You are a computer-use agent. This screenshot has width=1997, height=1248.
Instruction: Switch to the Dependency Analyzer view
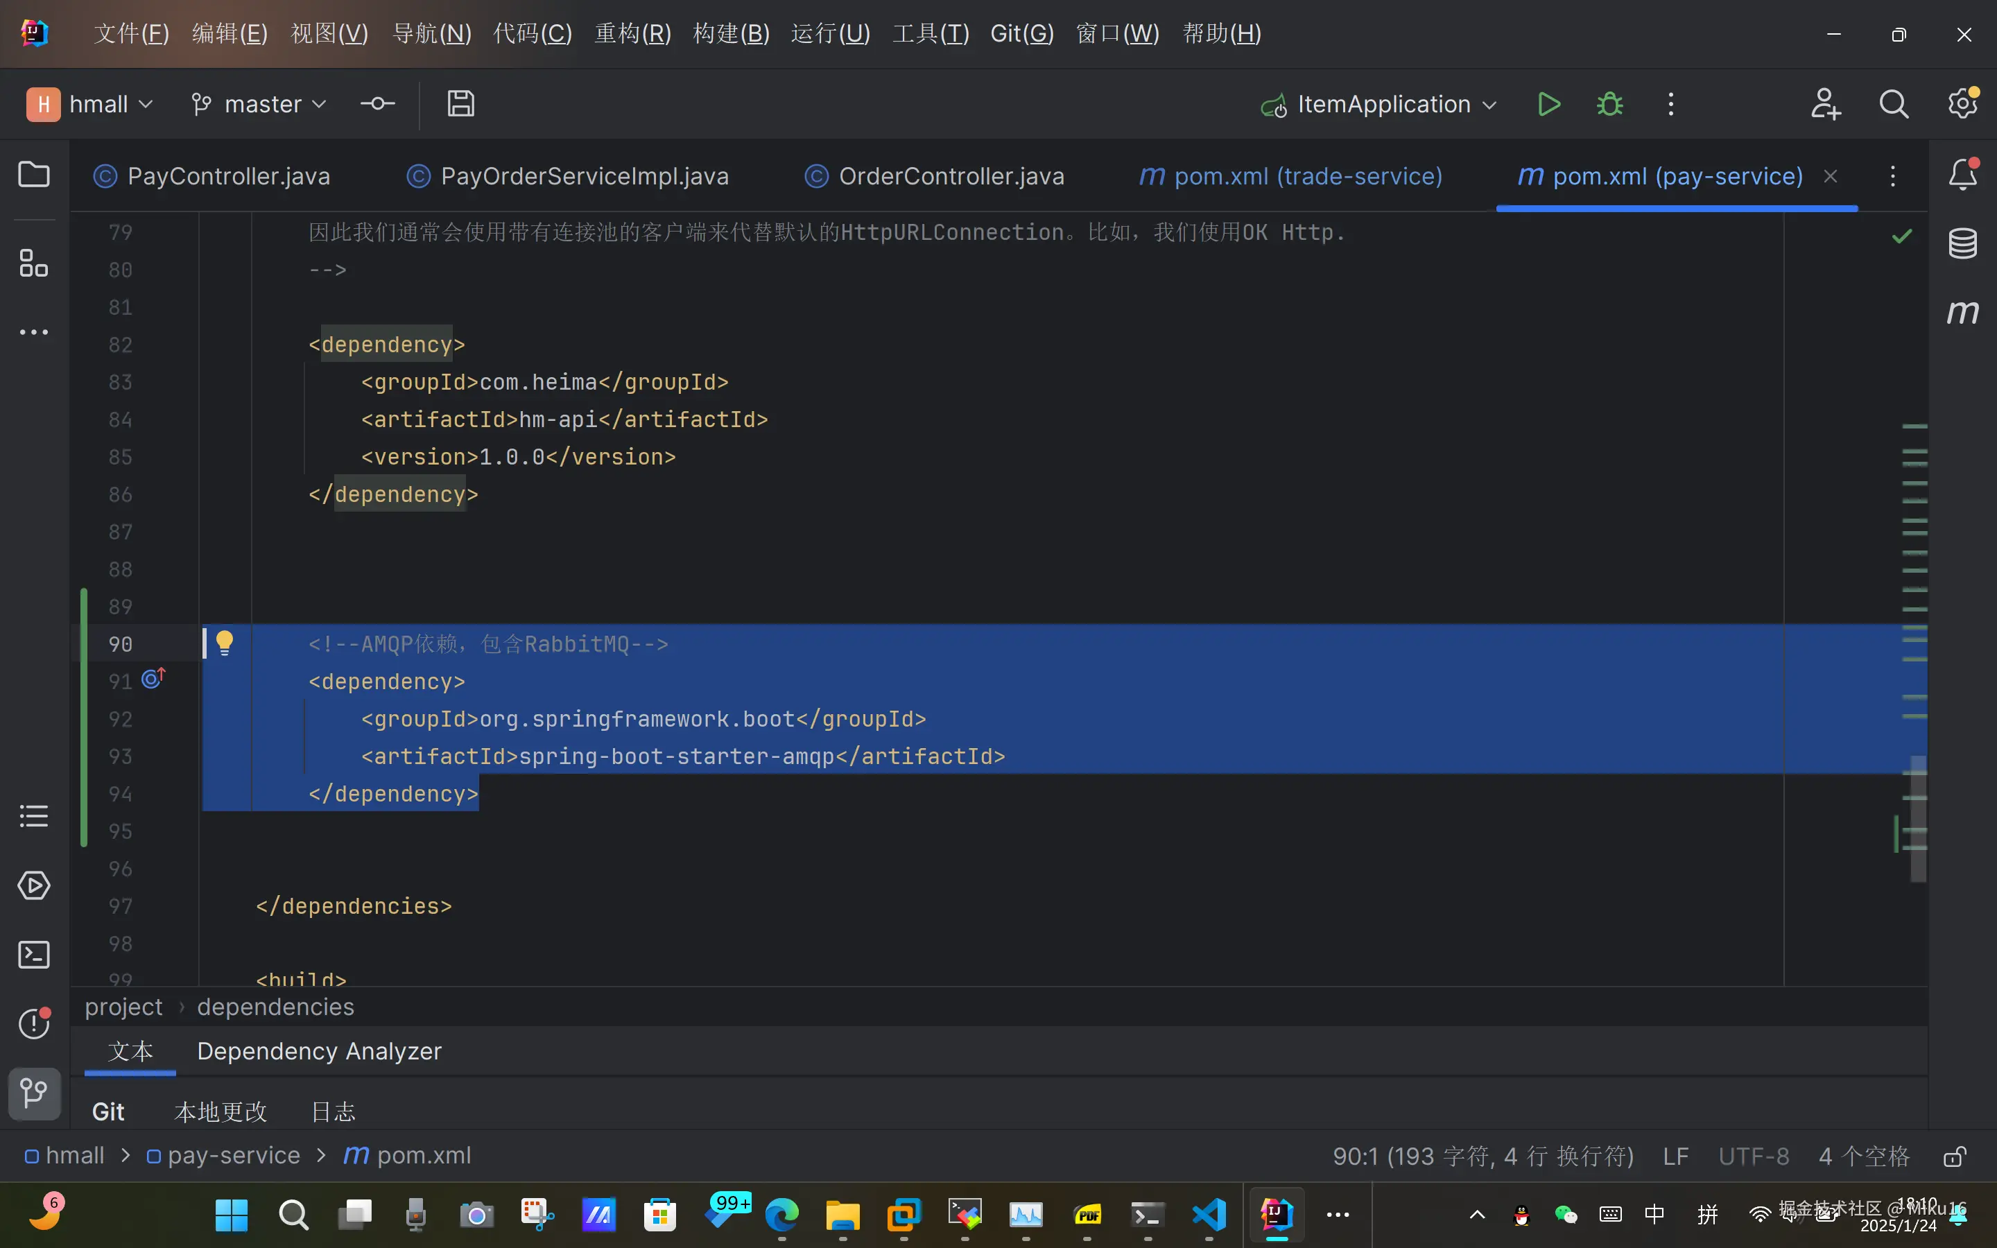pyautogui.click(x=320, y=1050)
